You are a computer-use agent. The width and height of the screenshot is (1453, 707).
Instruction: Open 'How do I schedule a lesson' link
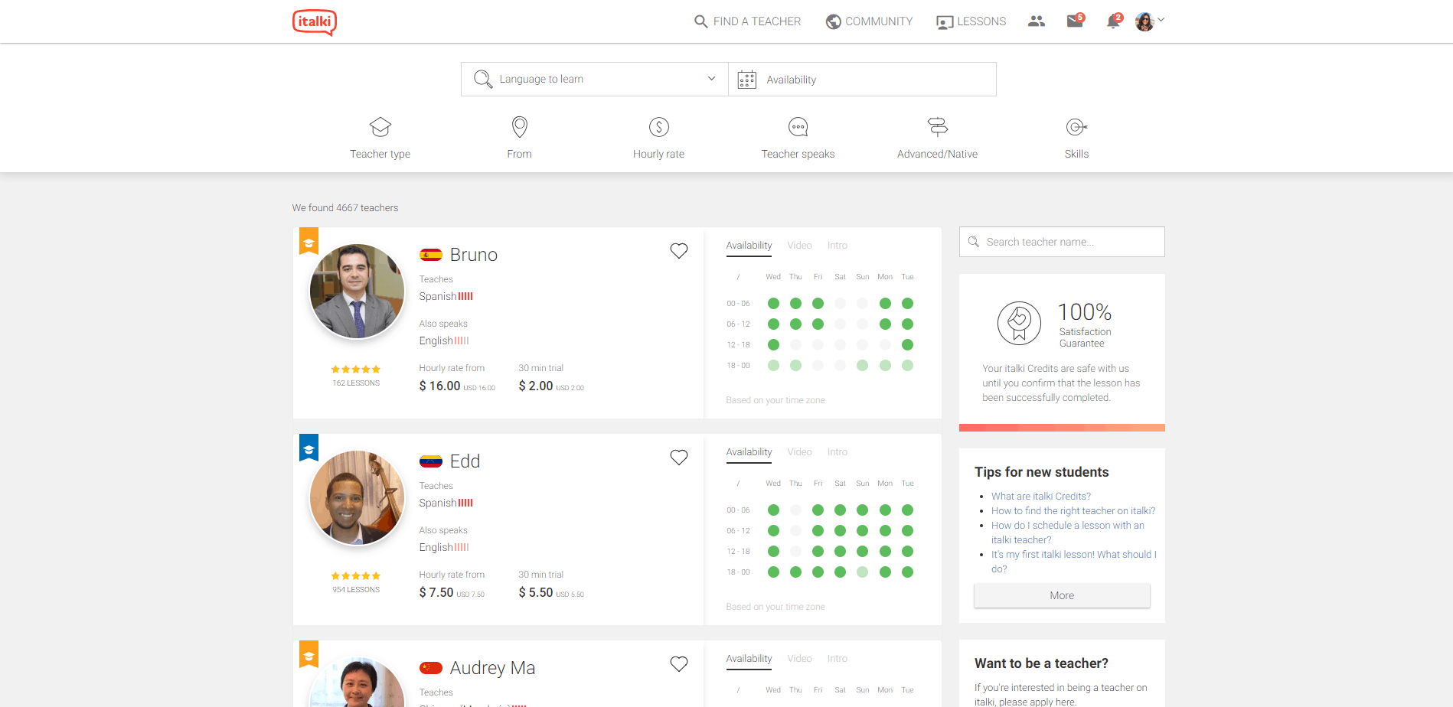pyautogui.click(x=1067, y=533)
